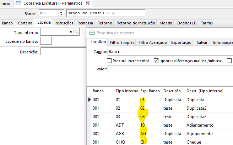Screen dimensions: 233x145
Task: Tick the checkbox right of Ignorar diferenças
Action: (x=229, y=61)
